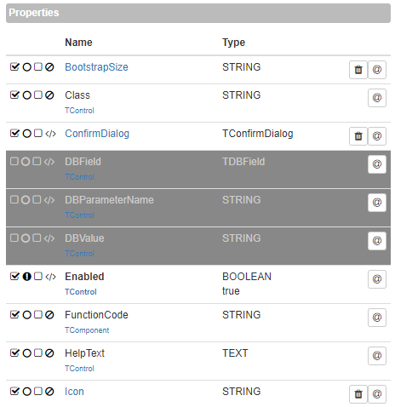
Task: Click the @ button in Enabled row
Action: tap(377, 279)
